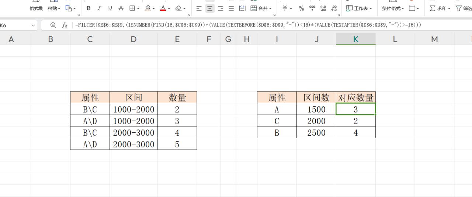Align text left
This screenshot has width=472, height=197.
[x=199, y=8]
